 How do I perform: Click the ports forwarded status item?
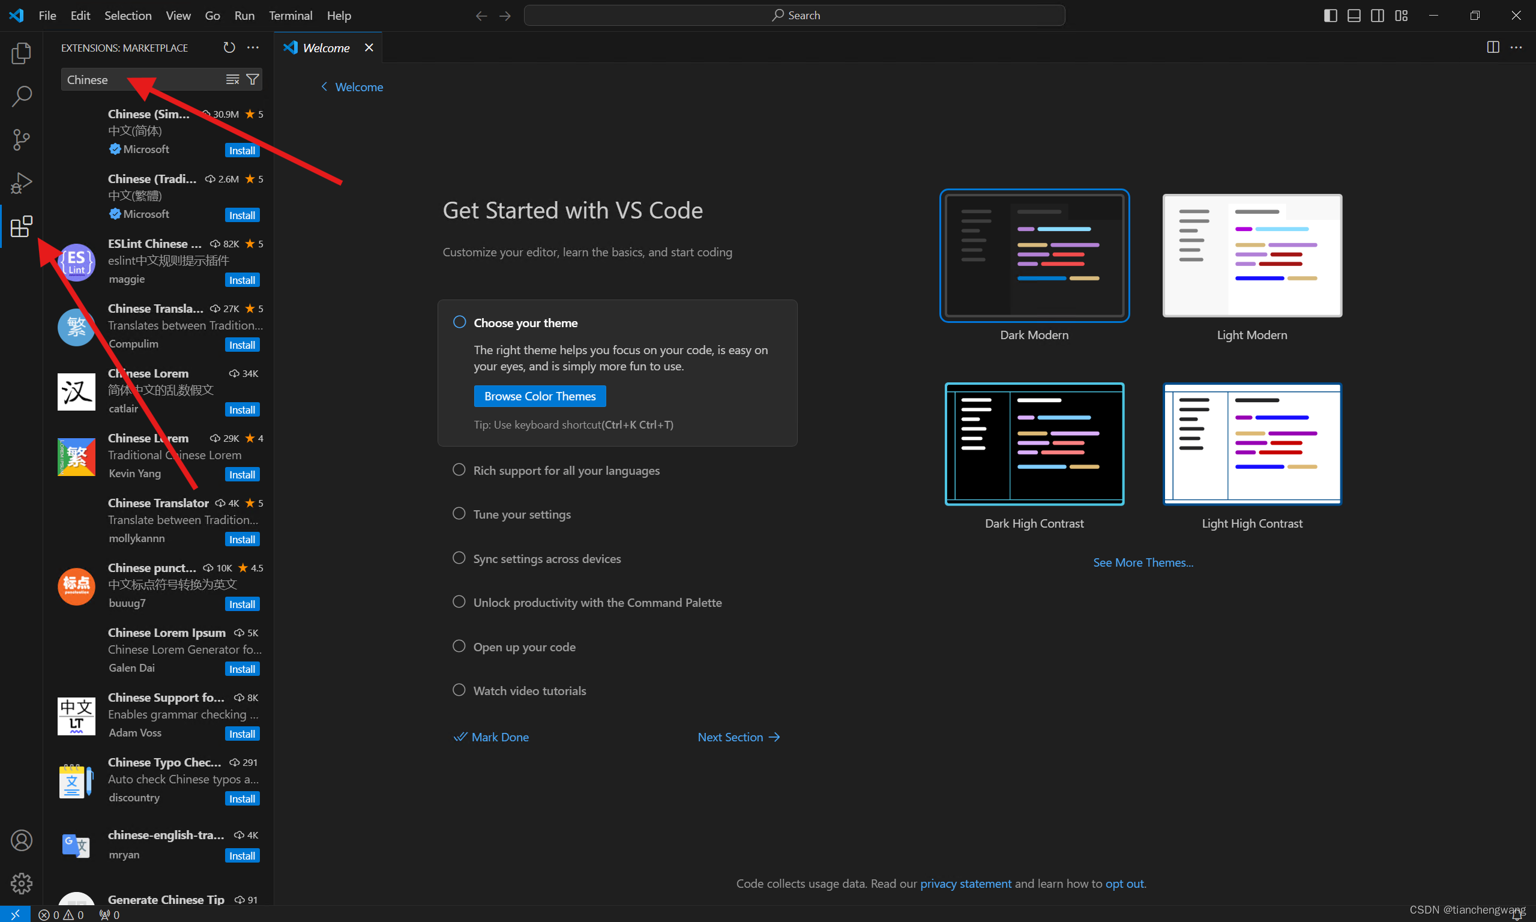[109, 915]
